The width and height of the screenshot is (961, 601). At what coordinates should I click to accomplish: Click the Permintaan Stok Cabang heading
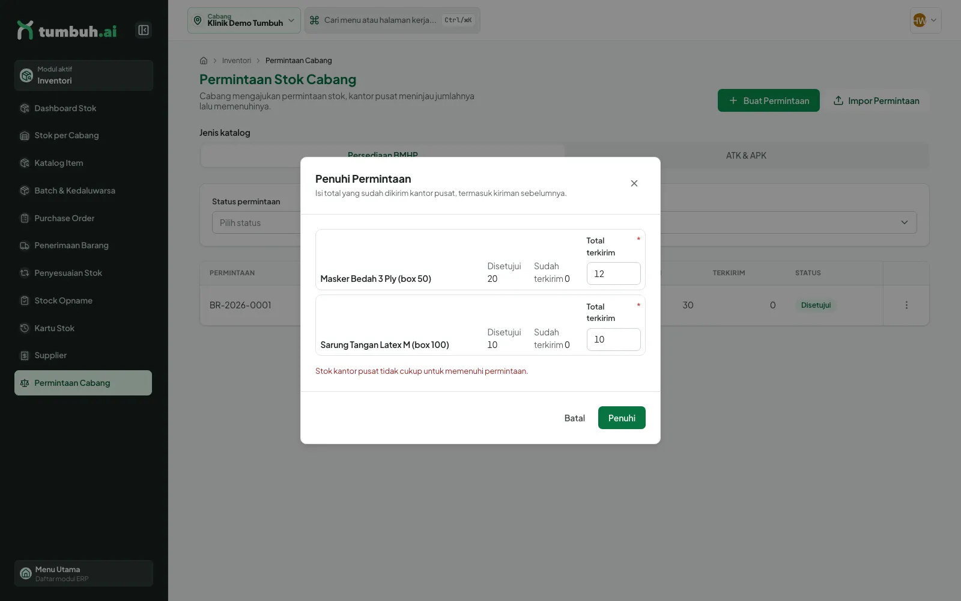tap(277, 79)
